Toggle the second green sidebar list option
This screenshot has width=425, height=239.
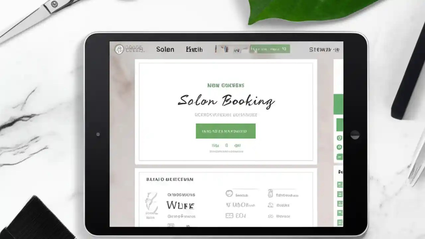point(339,194)
